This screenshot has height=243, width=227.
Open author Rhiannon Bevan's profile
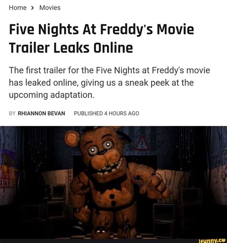(x=41, y=114)
